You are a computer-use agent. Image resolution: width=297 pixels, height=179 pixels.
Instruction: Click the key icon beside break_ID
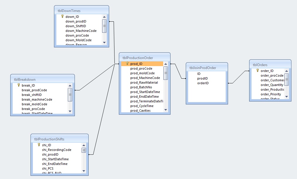(18, 85)
